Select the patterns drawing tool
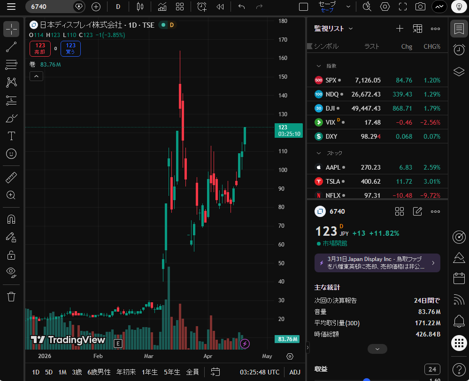469x381 pixels. 11,82
